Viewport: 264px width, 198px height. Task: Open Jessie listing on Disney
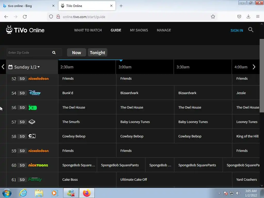point(246,93)
